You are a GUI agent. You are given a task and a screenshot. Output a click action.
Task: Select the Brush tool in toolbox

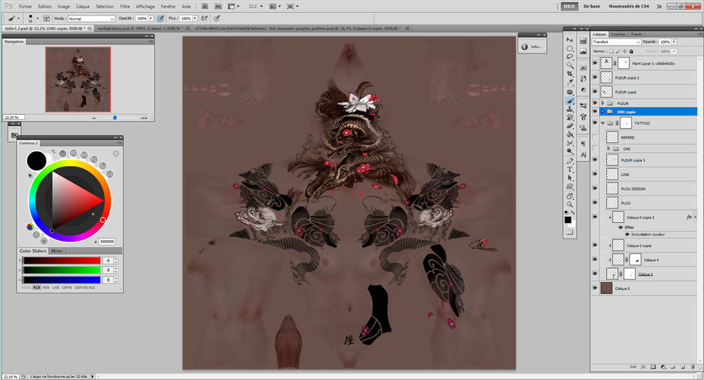coord(570,101)
